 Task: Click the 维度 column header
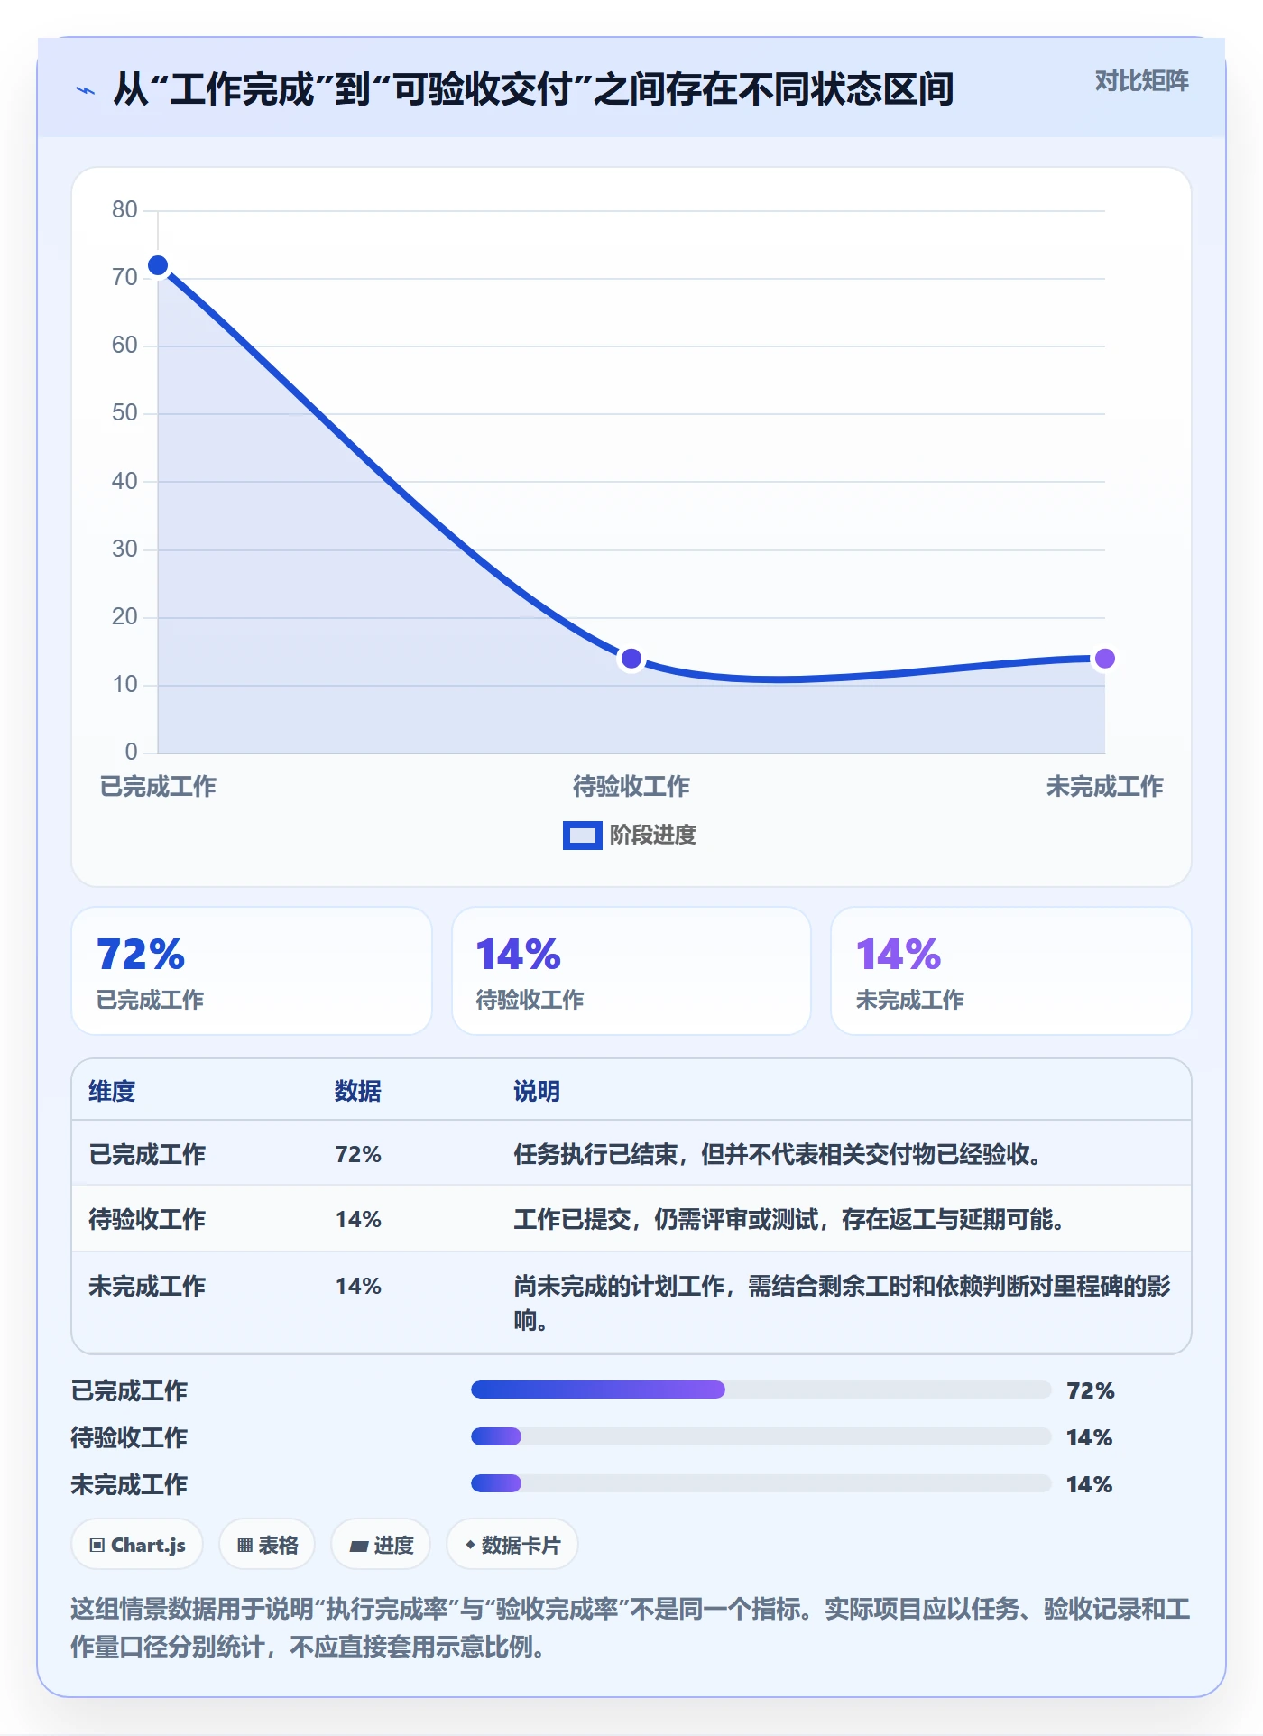(x=112, y=1091)
